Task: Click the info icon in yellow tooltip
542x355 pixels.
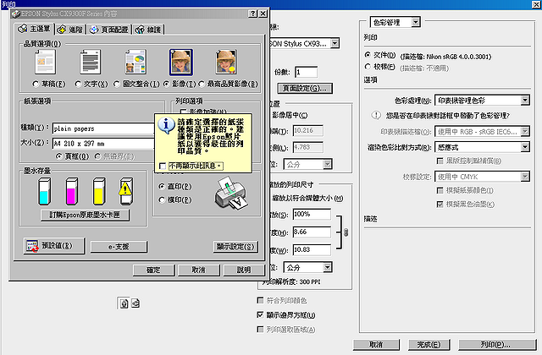Action: click(166, 126)
